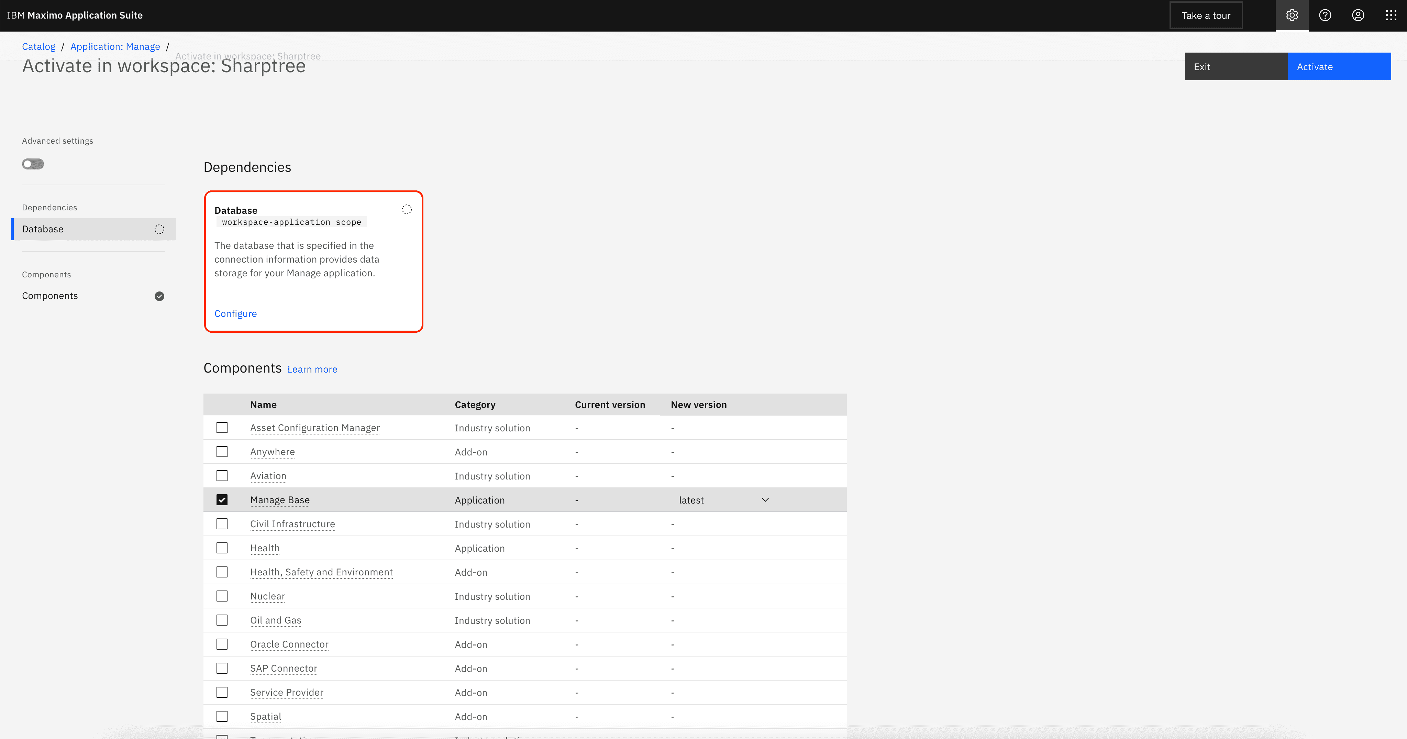Image resolution: width=1407 pixels, height=739 pixels.
Task: Uncheck the Manage Base checkbox
Action: (222, 500)
